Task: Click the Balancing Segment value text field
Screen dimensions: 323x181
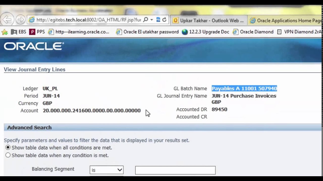Action: 175,170
